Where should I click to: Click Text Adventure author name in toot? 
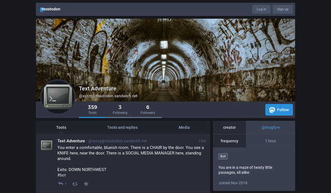tap(71, 141)
